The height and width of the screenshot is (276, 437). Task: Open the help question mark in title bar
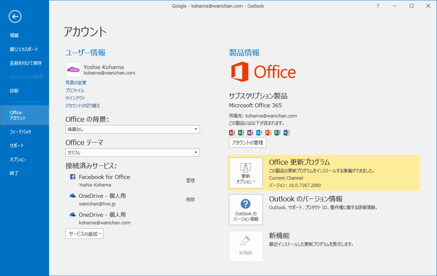[x=378, y=6]
